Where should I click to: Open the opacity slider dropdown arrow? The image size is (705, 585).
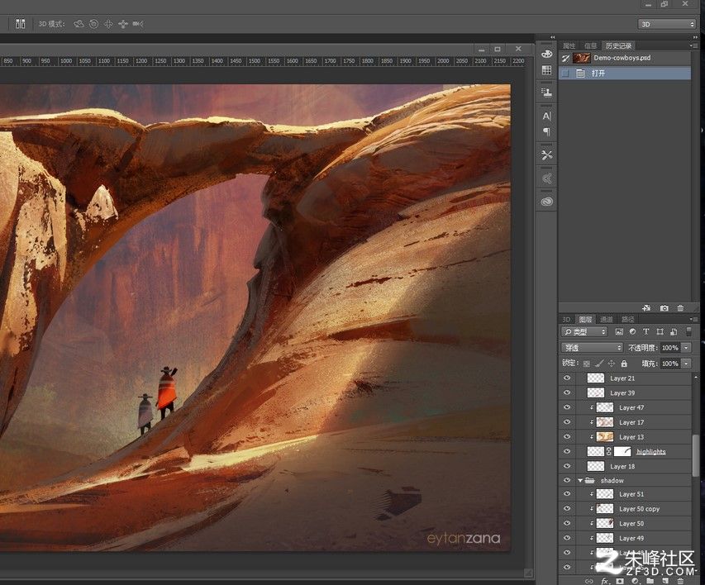click(x=686, y=348)
